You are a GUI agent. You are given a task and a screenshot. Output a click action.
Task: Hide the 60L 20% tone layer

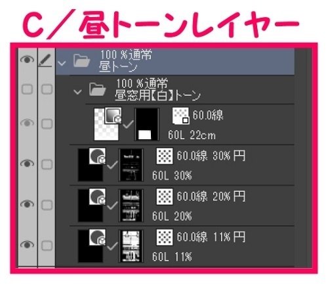coord(27,204)
